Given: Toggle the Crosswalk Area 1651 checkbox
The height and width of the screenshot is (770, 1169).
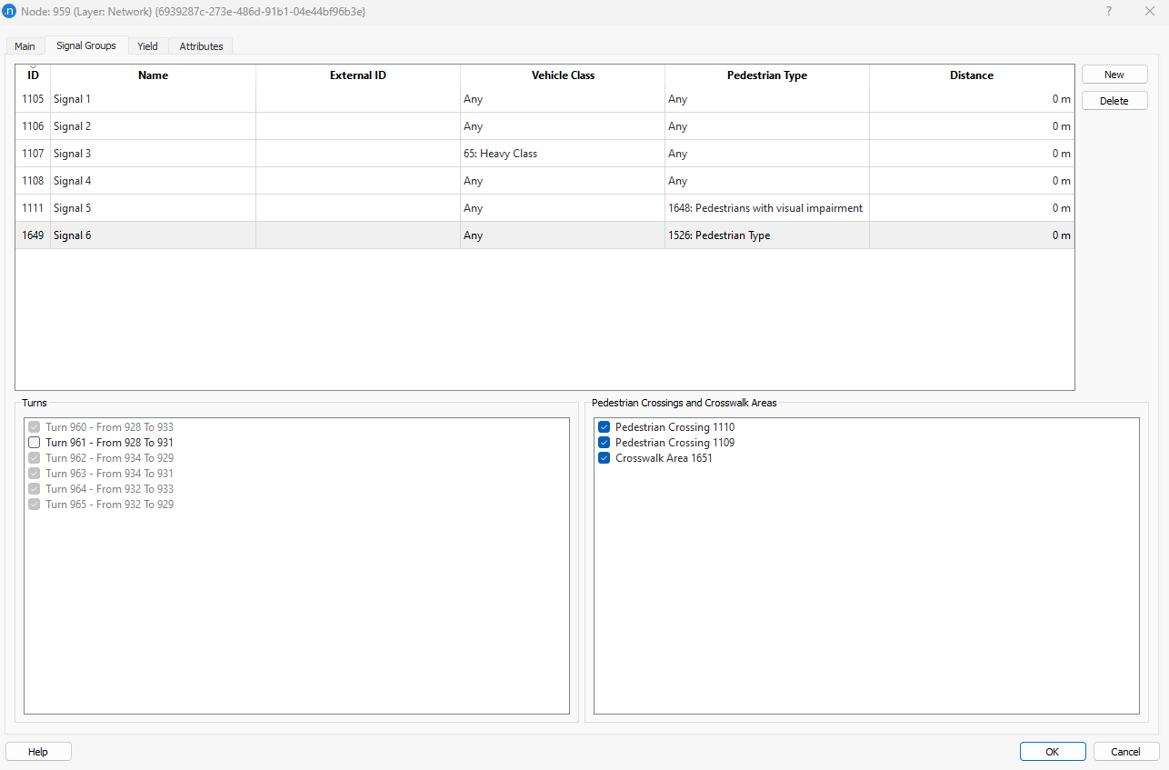Looking at the screenshot, I should click(x=604, y=458).
